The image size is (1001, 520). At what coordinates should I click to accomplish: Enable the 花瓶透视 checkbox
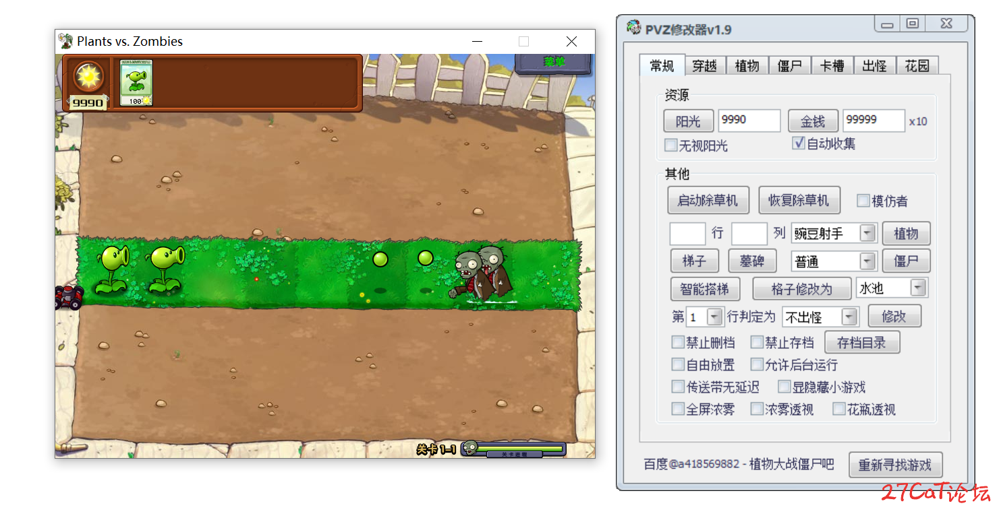pos(838,409)
